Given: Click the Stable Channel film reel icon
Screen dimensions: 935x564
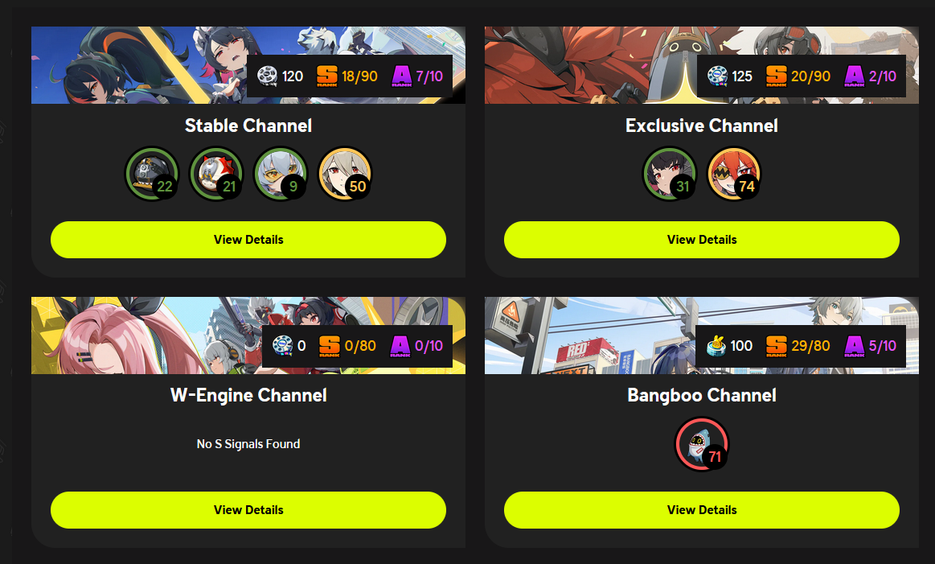Looking at the screenshot, I should [x=267, y=76].
